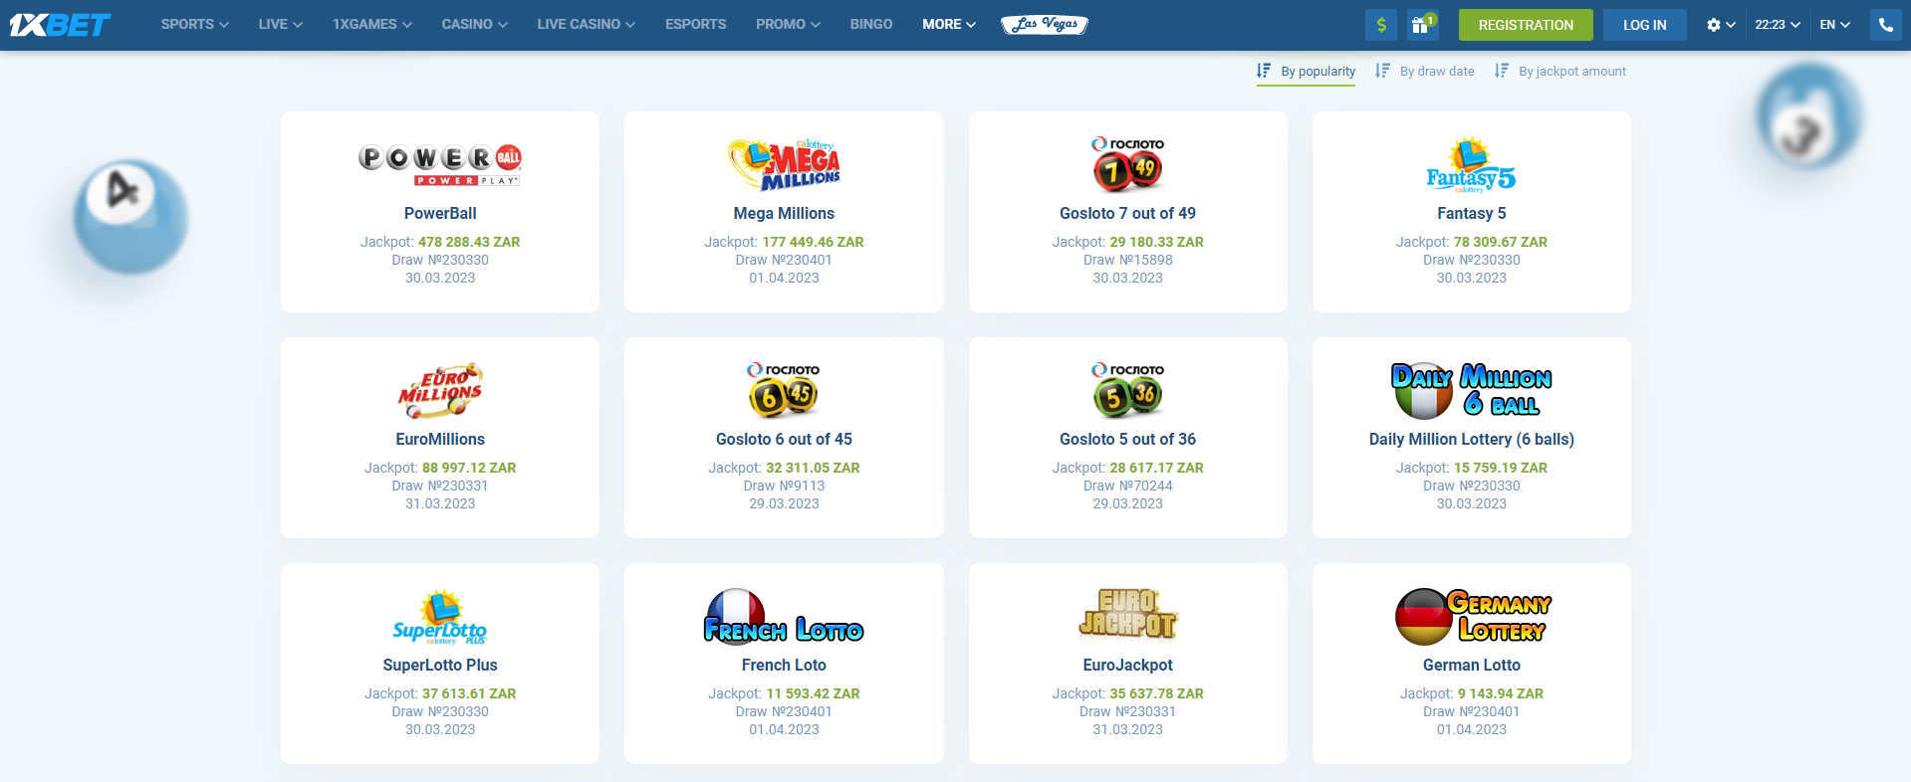Click the PowerBall jackpot 478 288.43 ZAR
The width and height of the screenshot is (1911, 782).
tap(469, 242)
